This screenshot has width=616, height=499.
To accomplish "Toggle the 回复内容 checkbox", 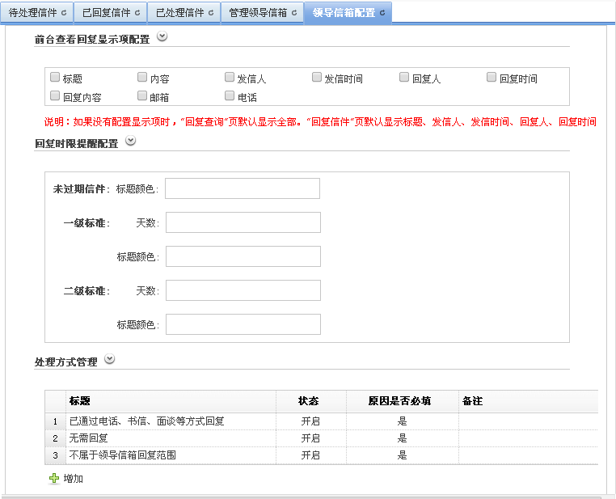I will (x=55, y=96).
